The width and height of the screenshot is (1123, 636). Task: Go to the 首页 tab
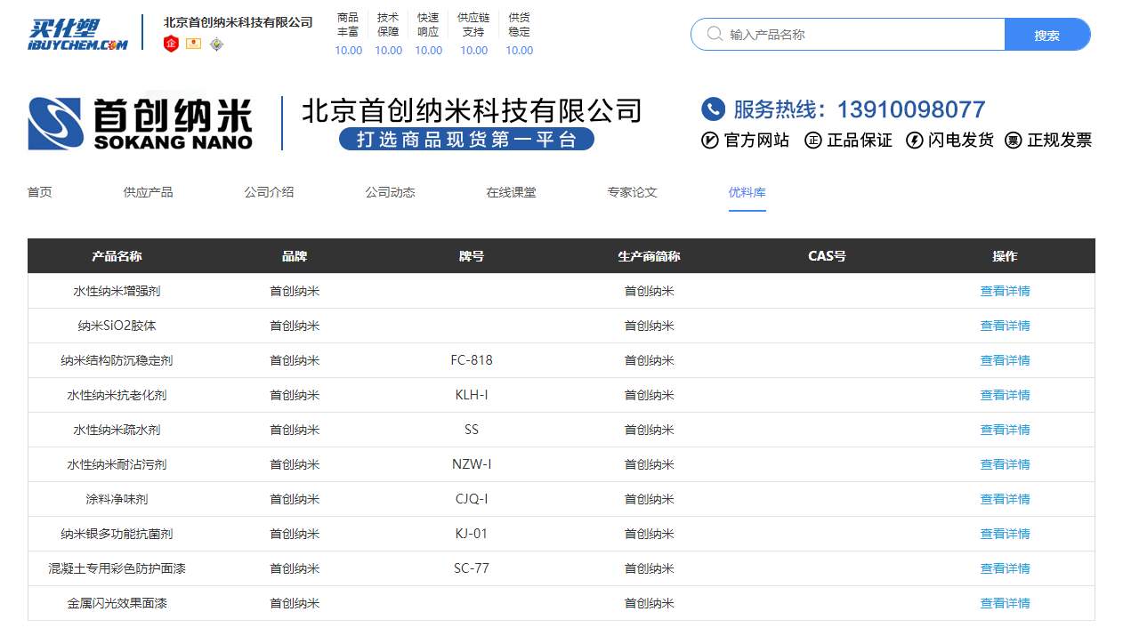tap(40, 192)
